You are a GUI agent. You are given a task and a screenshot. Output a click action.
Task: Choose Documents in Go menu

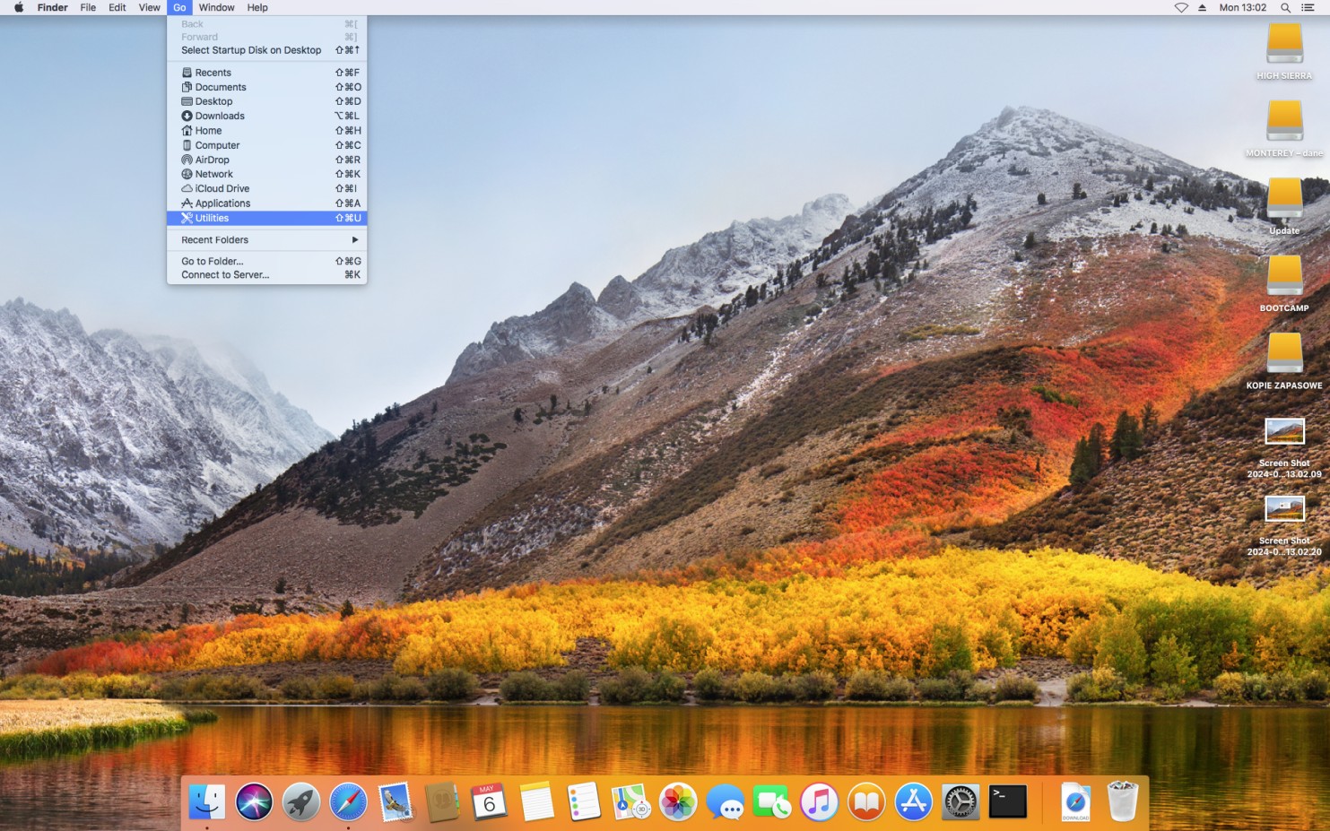click(266, 87)
